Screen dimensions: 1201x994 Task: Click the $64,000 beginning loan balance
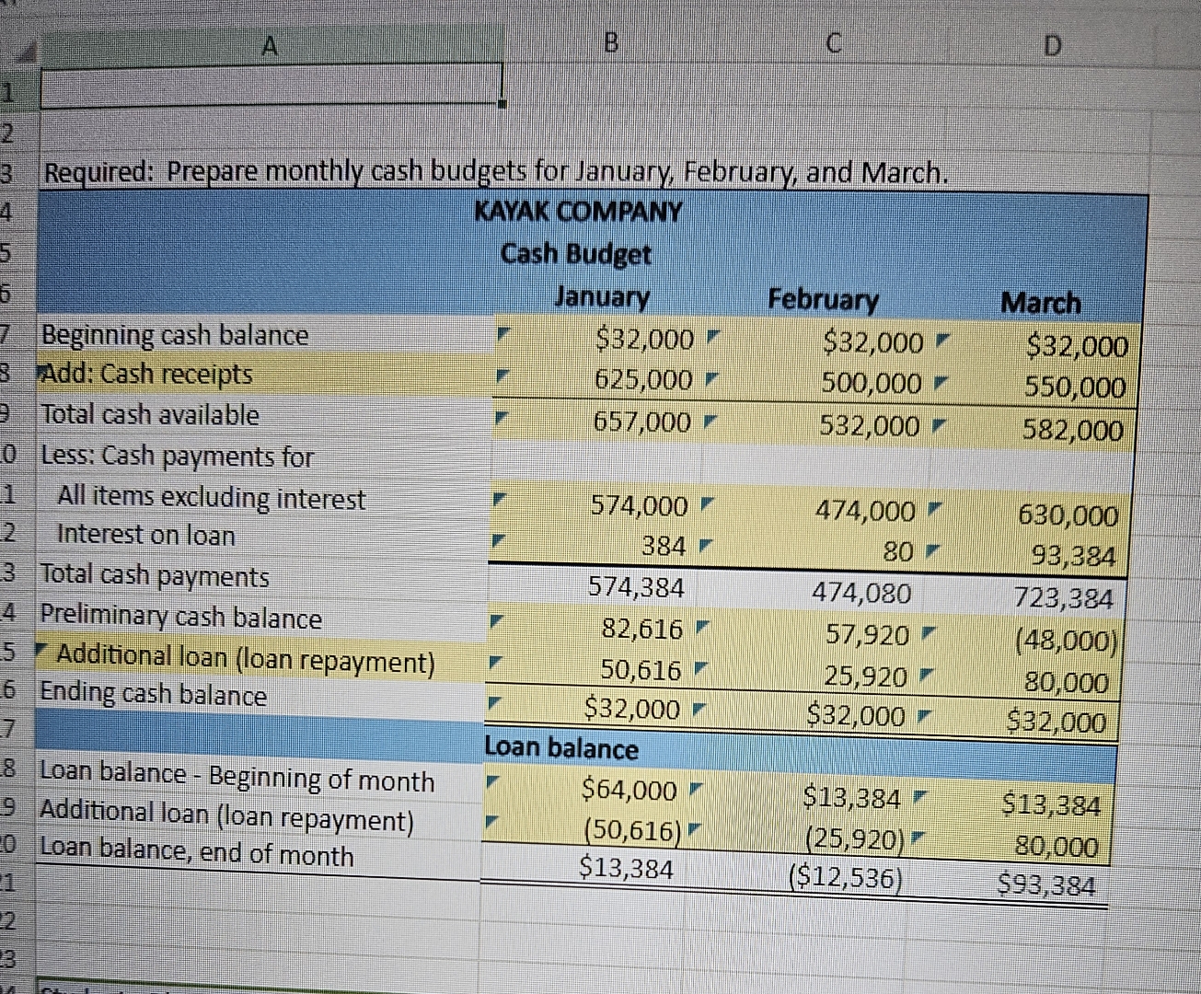coord(629,791)
